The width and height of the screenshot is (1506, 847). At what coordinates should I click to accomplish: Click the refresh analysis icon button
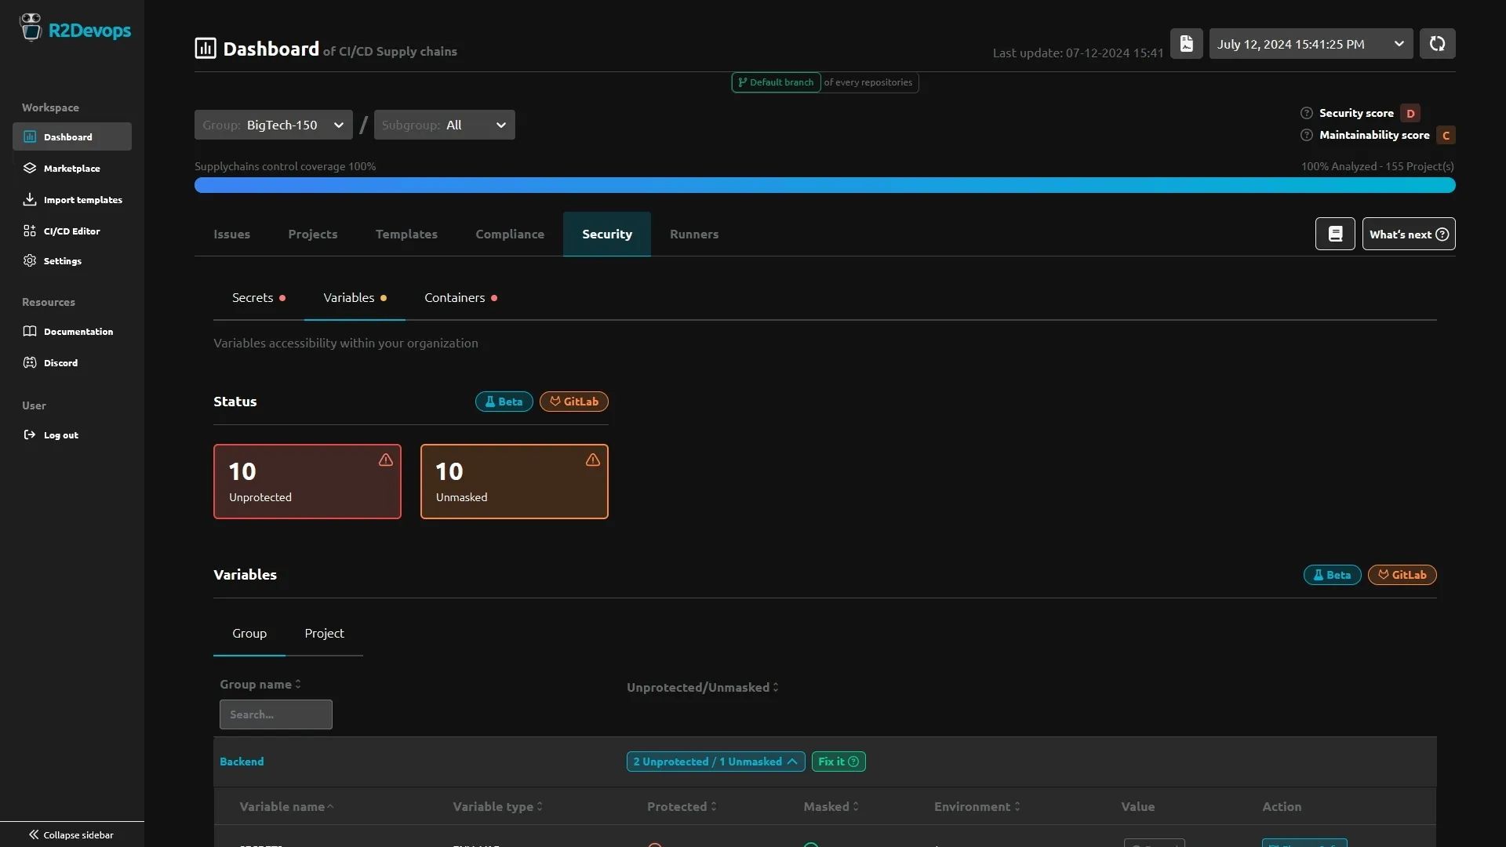point(1437,44)
